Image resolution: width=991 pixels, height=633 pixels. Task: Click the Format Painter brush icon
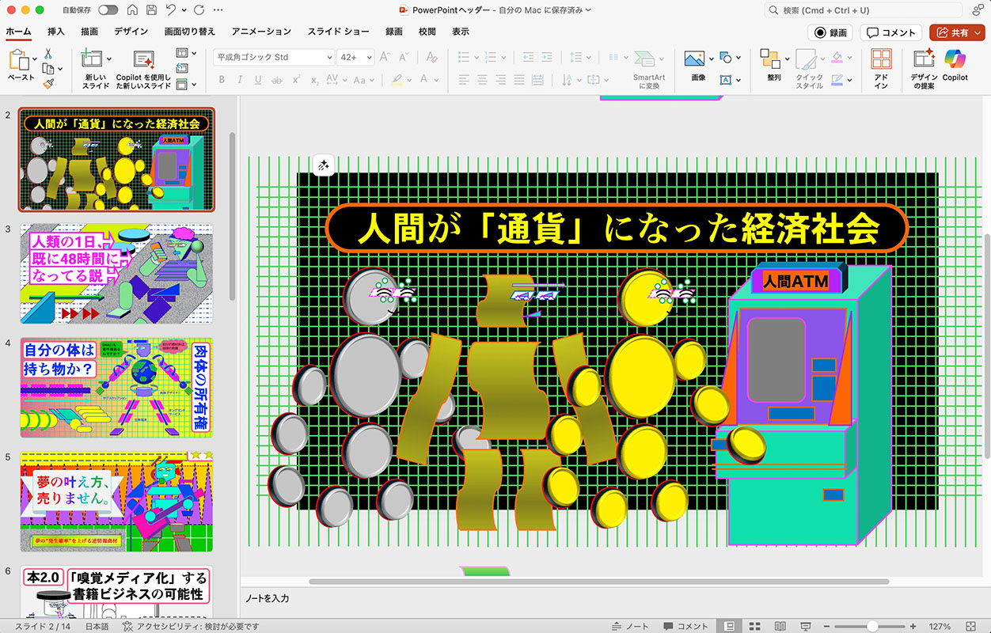tap(47, 83)
